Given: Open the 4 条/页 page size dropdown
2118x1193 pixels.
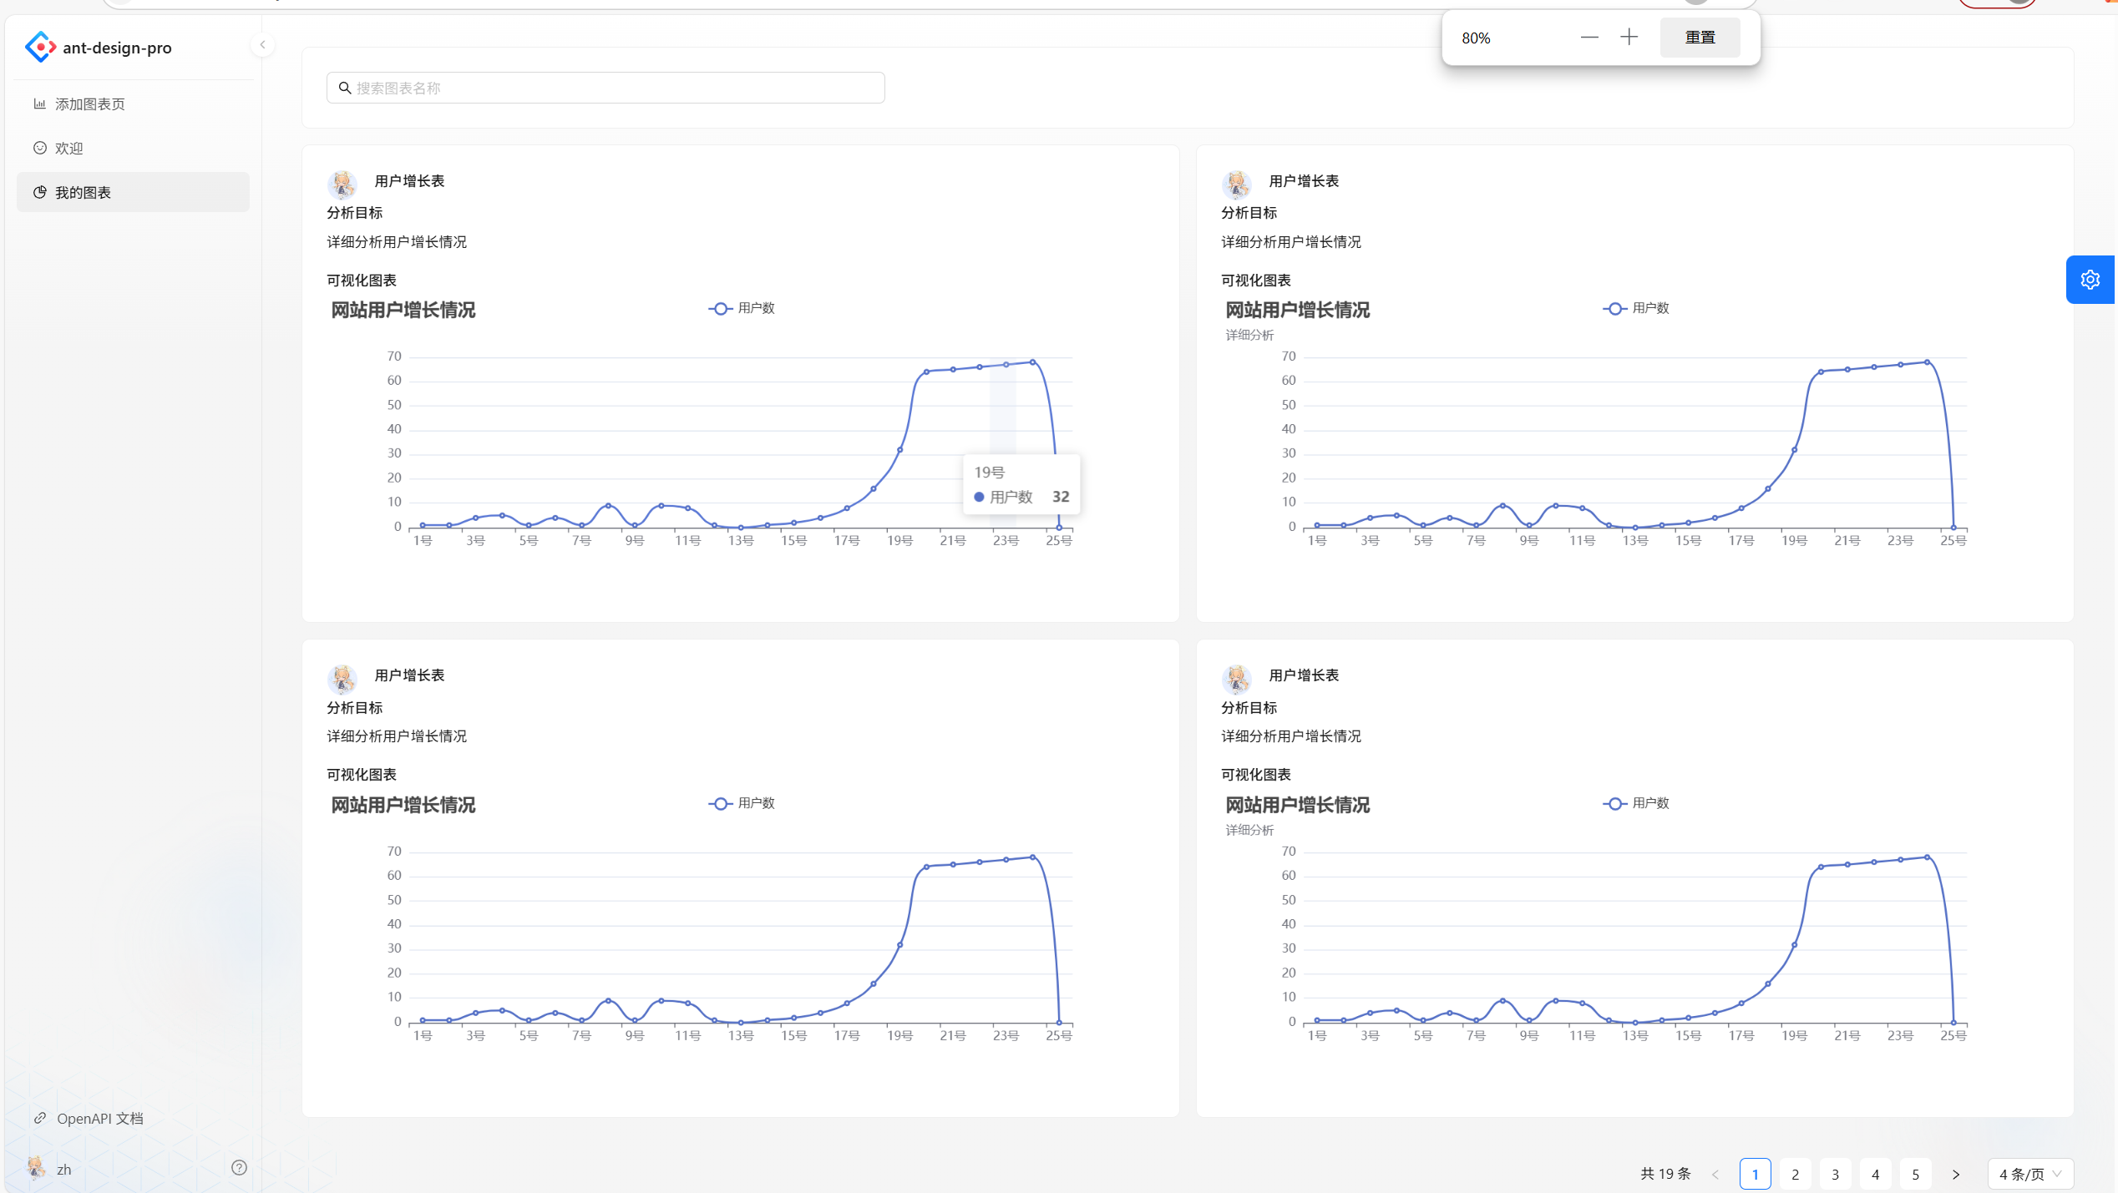Looking at the screenshot, I should tap(2029, 1175).
